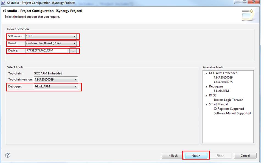Select Express Logic ThreadX entry
Screen dimensions: 264x167
tap(229, 100)
